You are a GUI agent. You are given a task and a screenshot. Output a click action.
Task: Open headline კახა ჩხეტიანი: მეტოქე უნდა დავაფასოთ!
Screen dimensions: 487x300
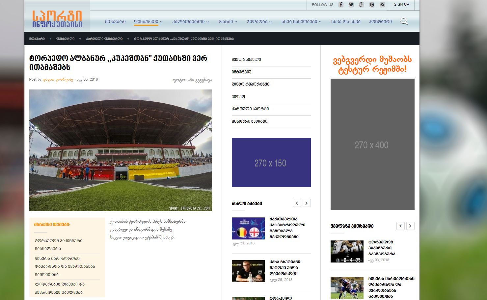point(285,268)
